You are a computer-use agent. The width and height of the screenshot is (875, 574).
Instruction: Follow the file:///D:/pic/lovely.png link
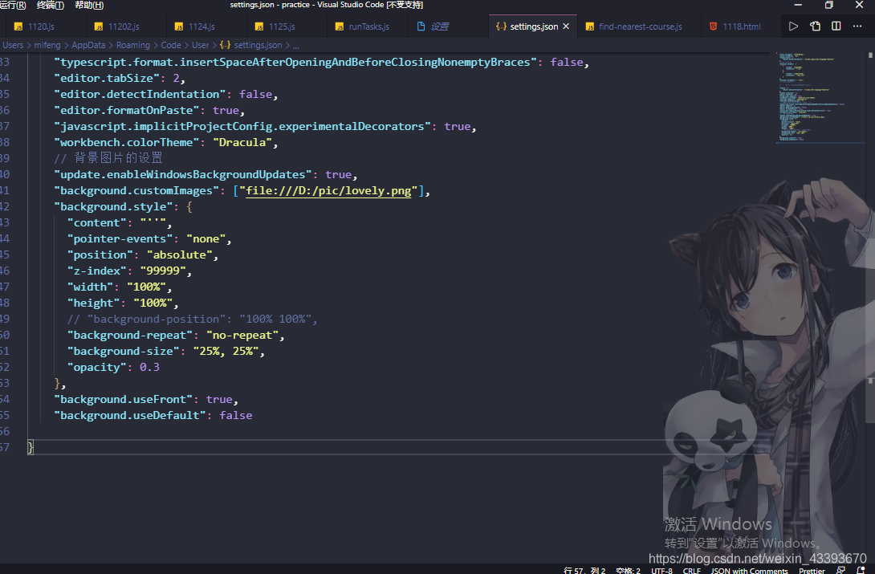[328, 191]
